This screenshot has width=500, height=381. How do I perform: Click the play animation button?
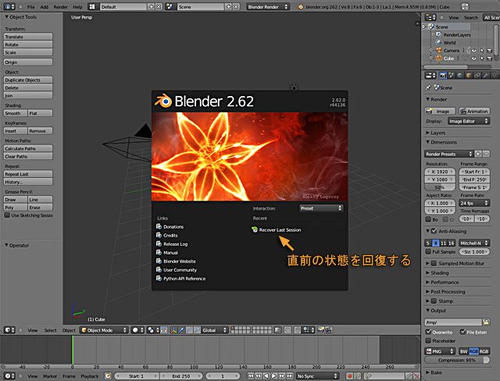[x=274, y=376]
